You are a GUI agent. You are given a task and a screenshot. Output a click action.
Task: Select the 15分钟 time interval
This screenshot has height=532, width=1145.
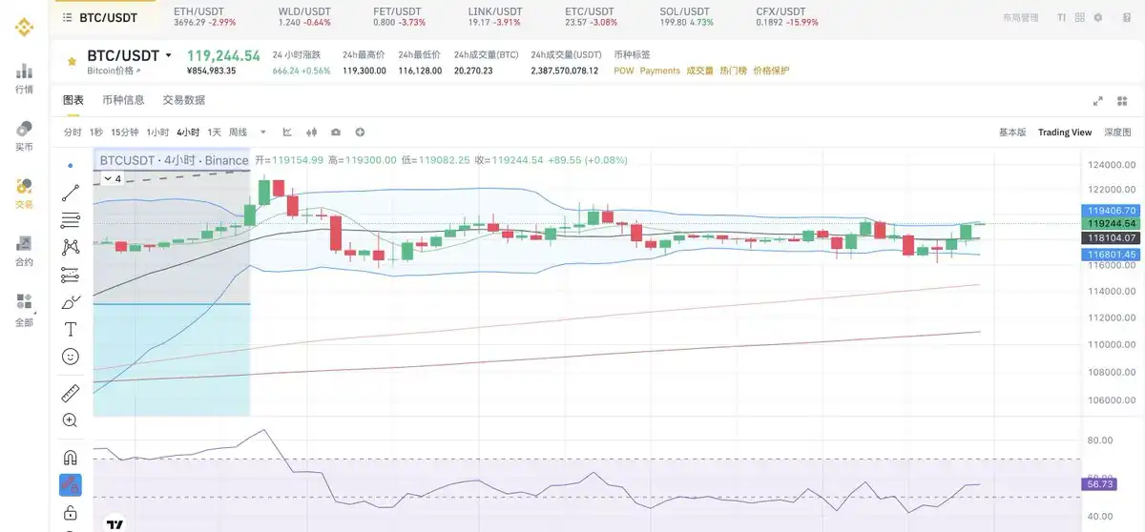click(124, 133)
